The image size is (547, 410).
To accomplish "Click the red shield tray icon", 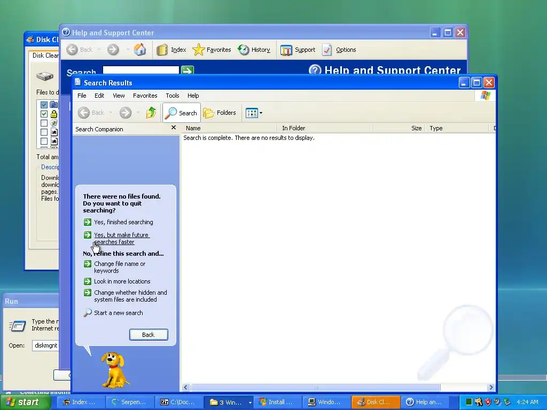I will click(x=488, y=402).
